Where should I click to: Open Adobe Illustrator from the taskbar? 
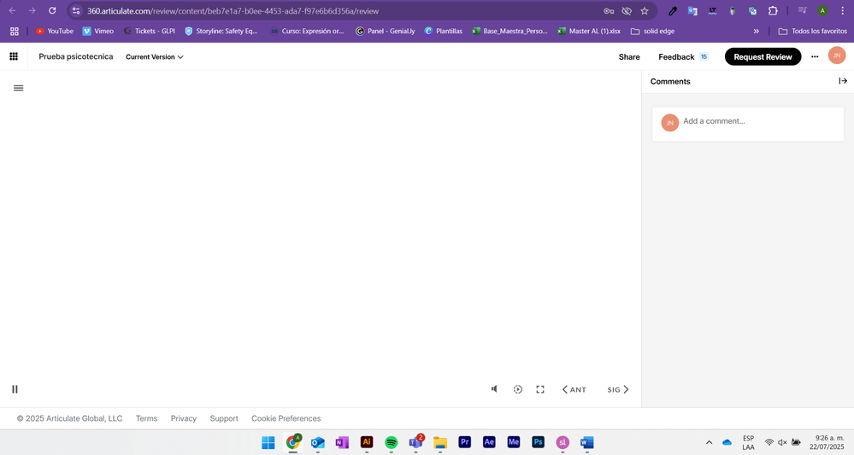coord(367,442)
